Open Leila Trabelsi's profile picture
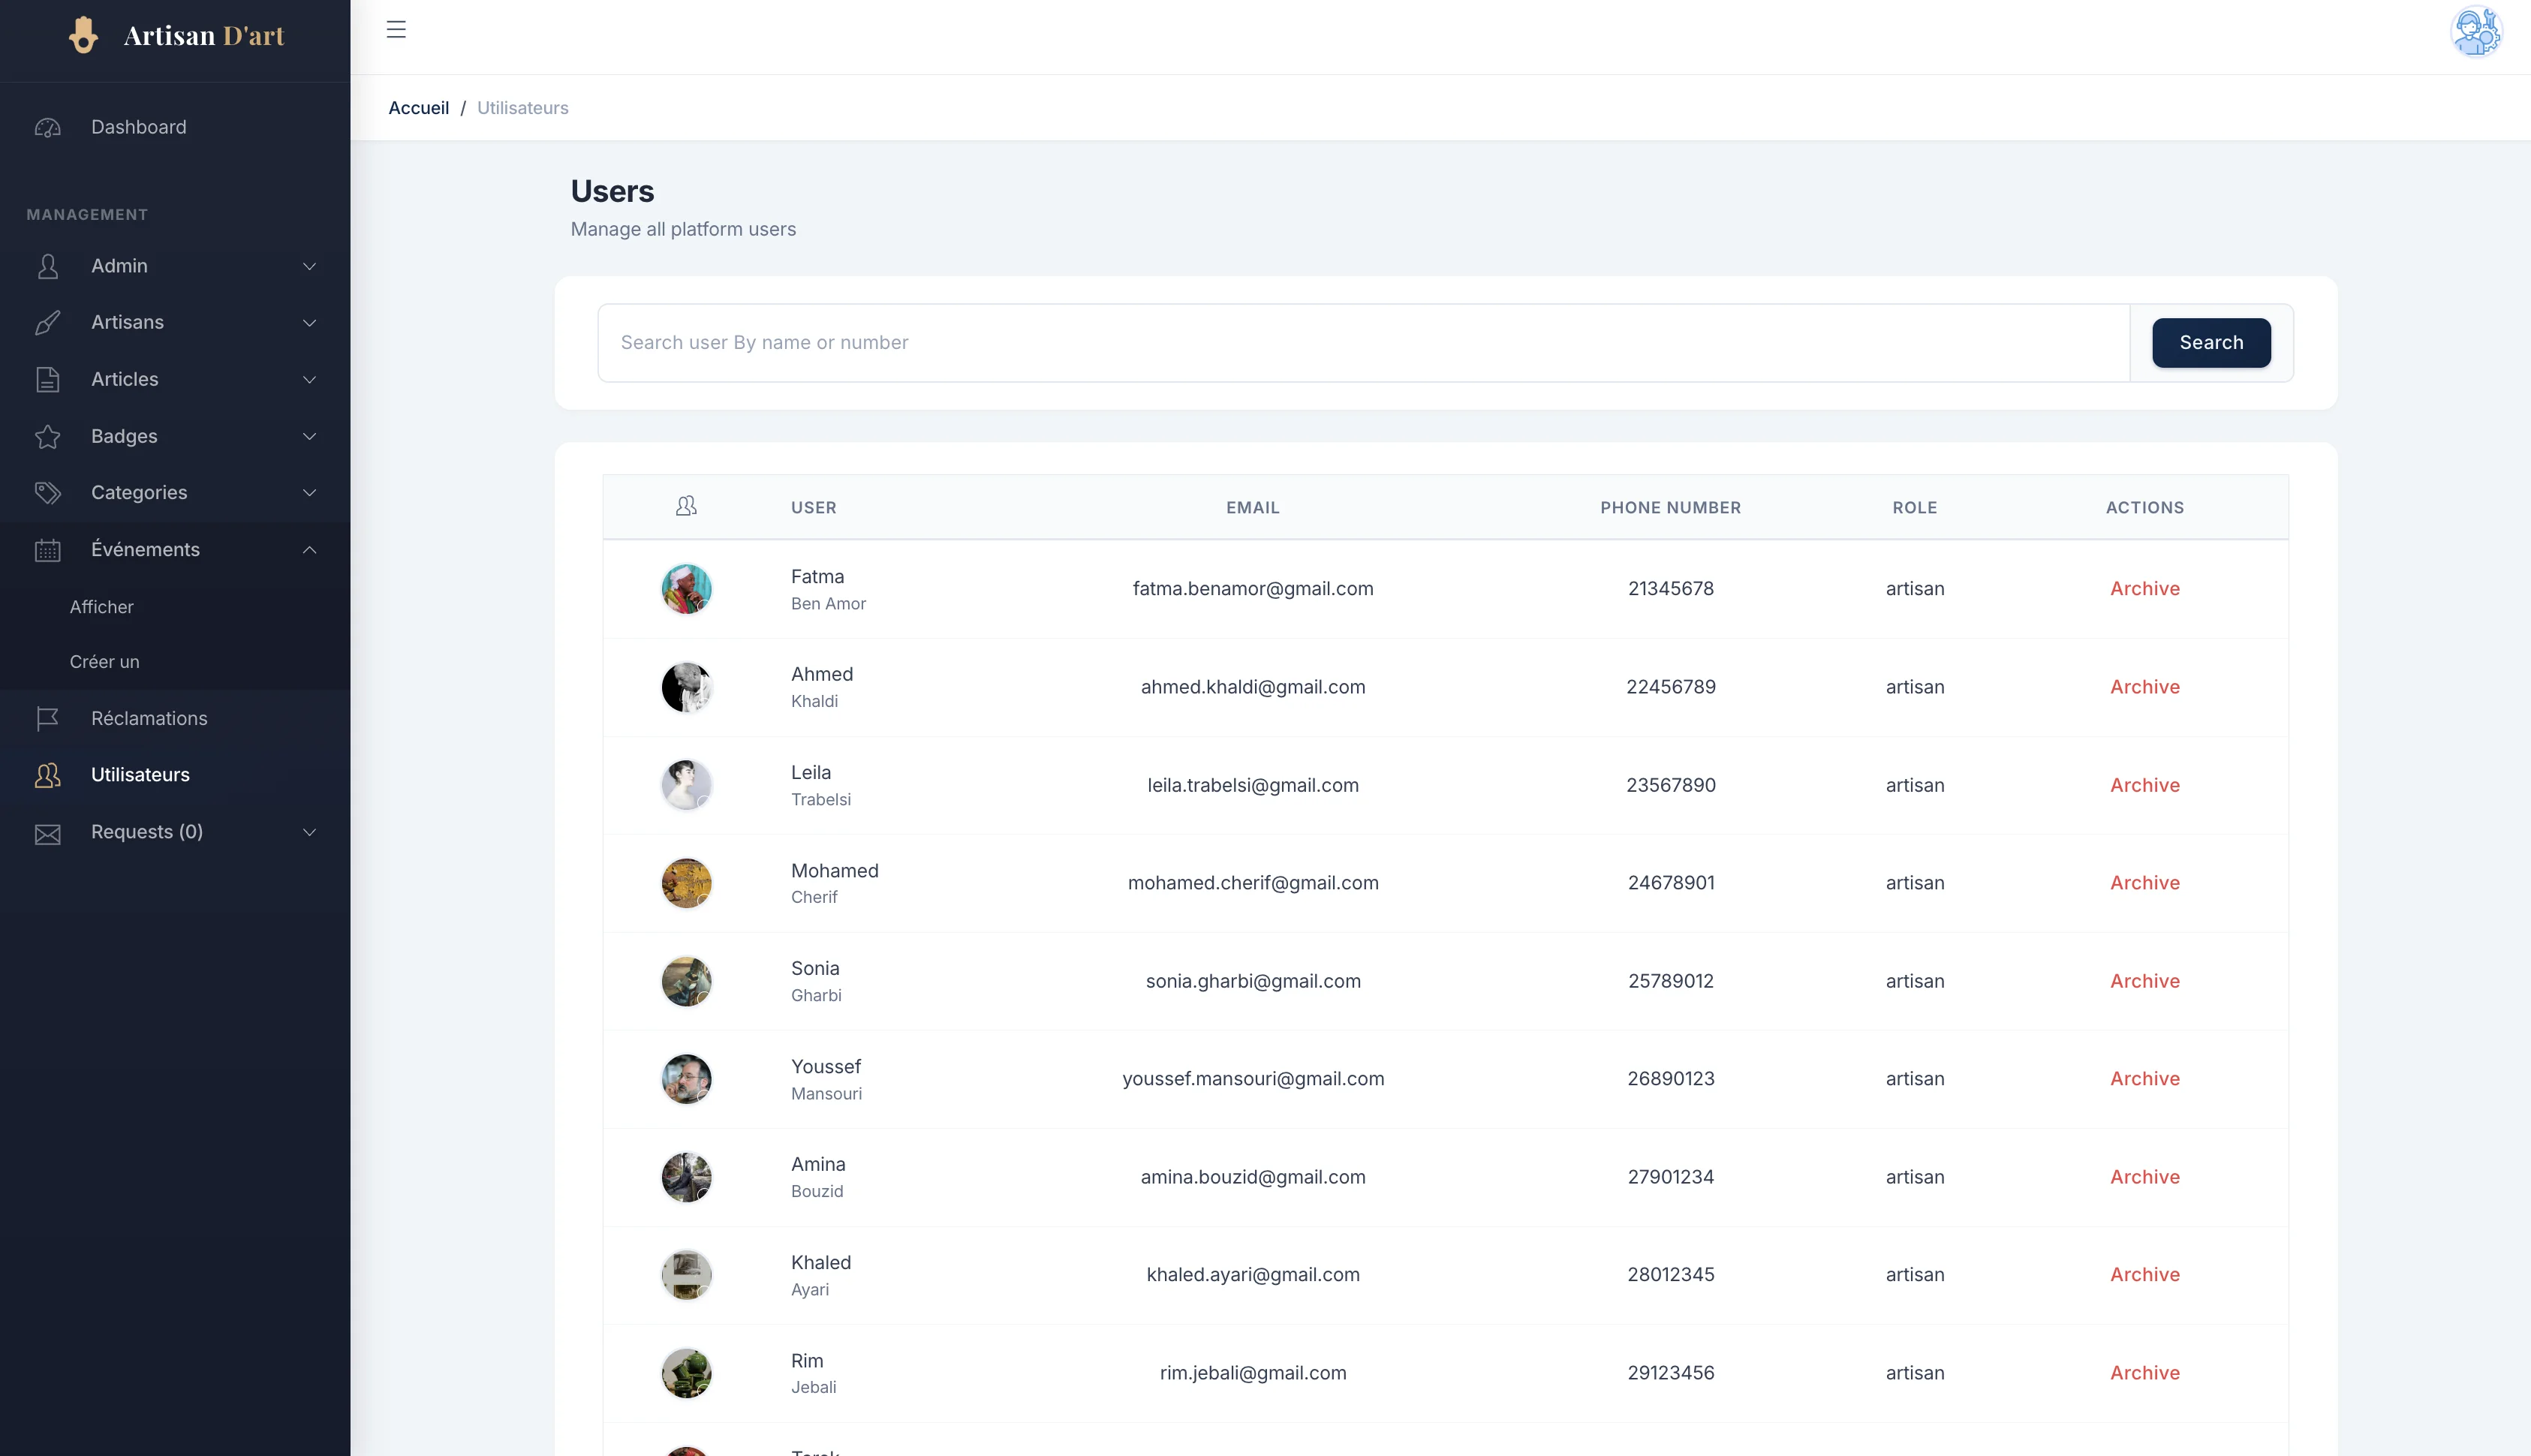2531x1456 pixels. pyautogui.click(x=686, y=784)
